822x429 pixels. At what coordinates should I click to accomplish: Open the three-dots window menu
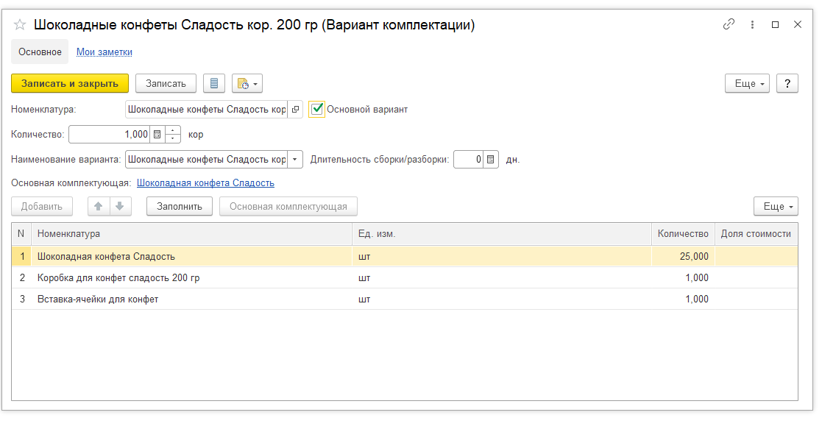[752, 24]
